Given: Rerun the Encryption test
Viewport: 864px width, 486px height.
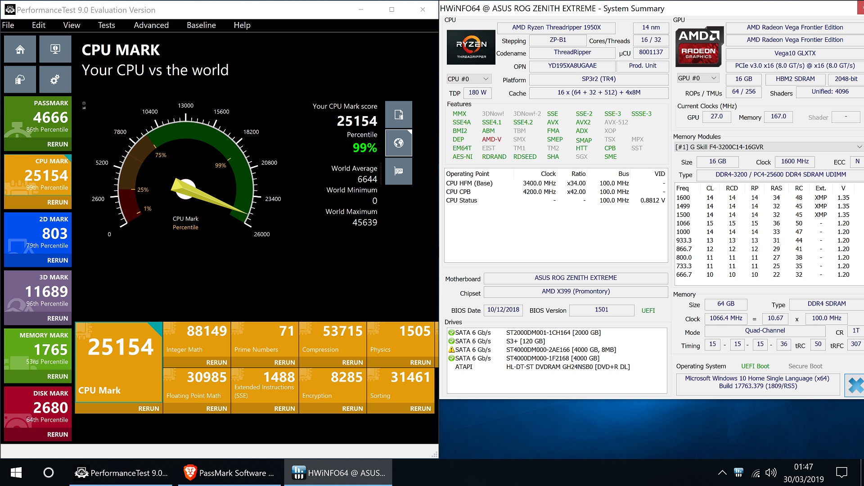Looking at the screenshot, I should pyautogui.click(x=352, y=409).
